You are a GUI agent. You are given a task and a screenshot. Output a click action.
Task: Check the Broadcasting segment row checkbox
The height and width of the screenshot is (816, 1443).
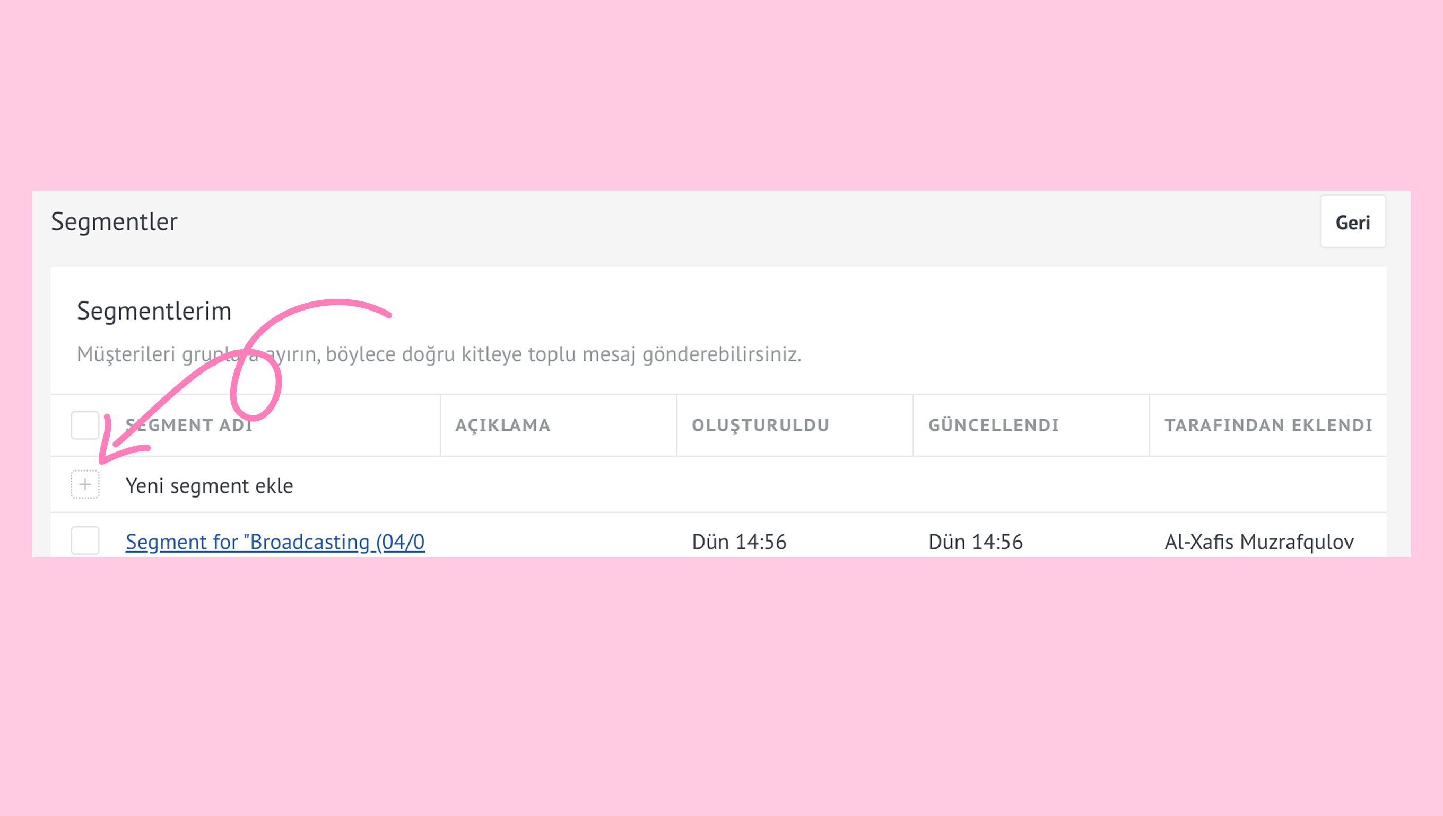pos(85,540)
